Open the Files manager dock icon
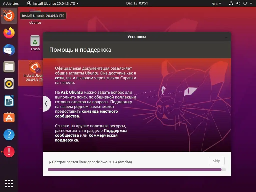 [x=9, y=67]
